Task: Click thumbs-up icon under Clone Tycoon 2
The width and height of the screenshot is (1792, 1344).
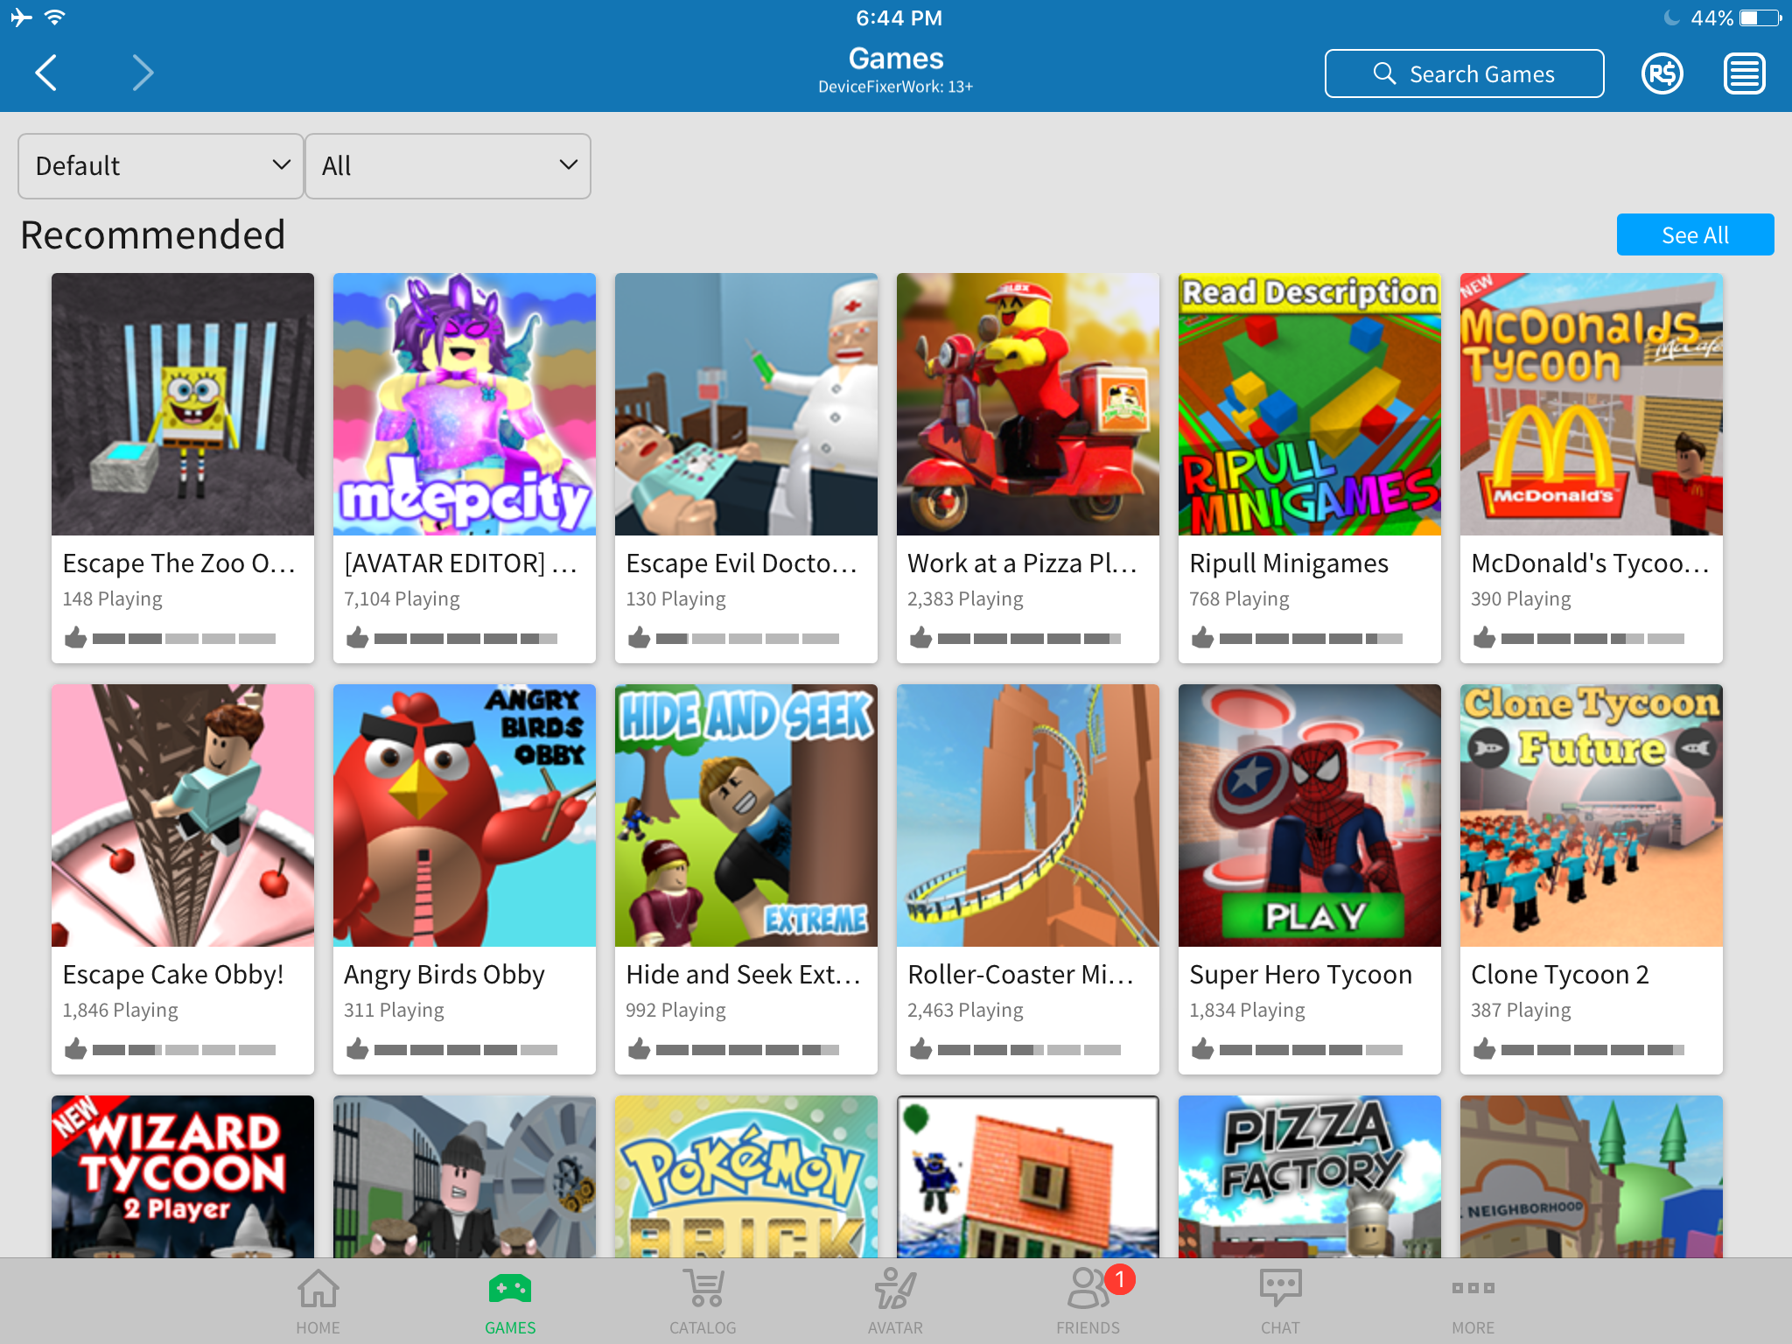Action: 1484,1048
